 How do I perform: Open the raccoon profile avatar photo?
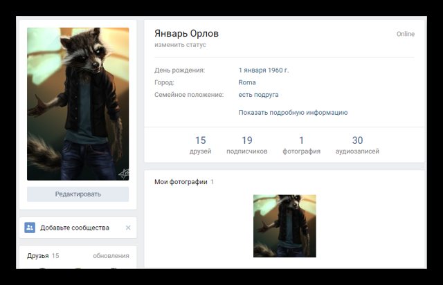pyautogui.click(x=78, y=104)
